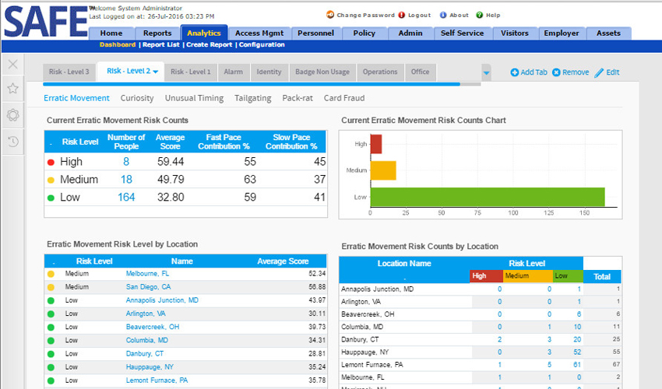
Task: Click the Add Tab plus icon
Action: 515,72
